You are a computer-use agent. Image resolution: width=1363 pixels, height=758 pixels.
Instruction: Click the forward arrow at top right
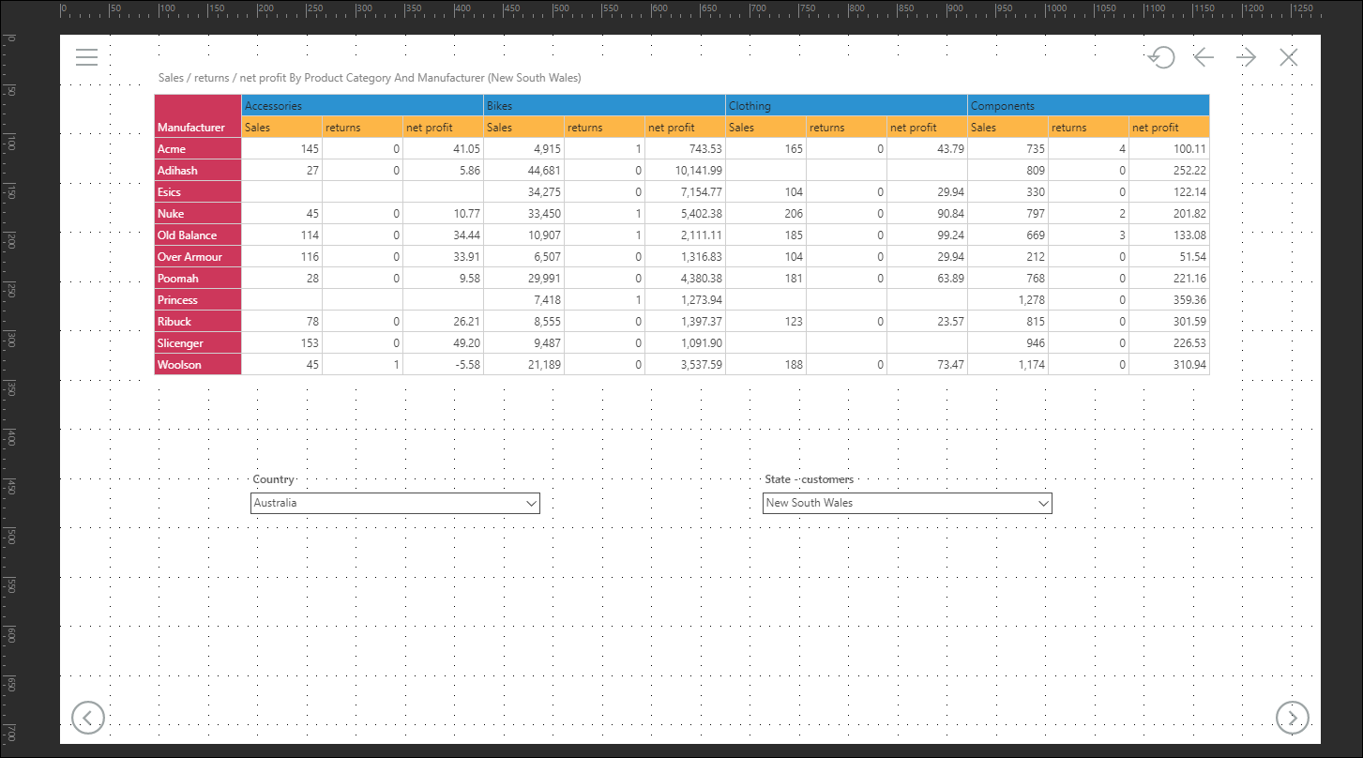click(x=1246, y=57)
